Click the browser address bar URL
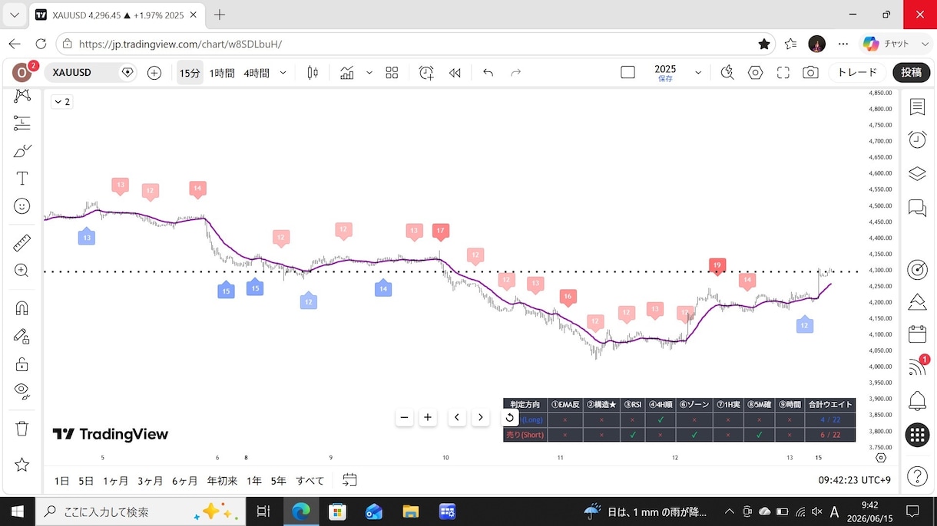This screenshot has width=937, height=526. 180,44
